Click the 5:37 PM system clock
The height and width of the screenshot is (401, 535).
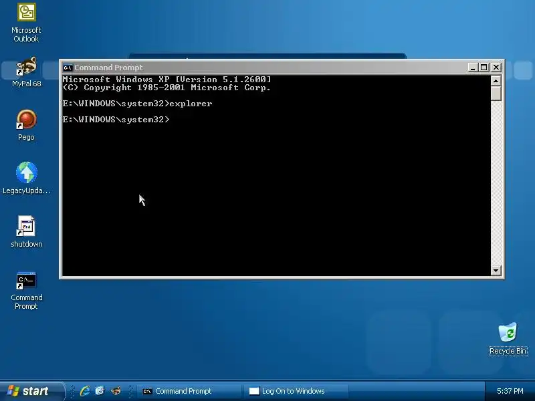click(x=510, y=391)
